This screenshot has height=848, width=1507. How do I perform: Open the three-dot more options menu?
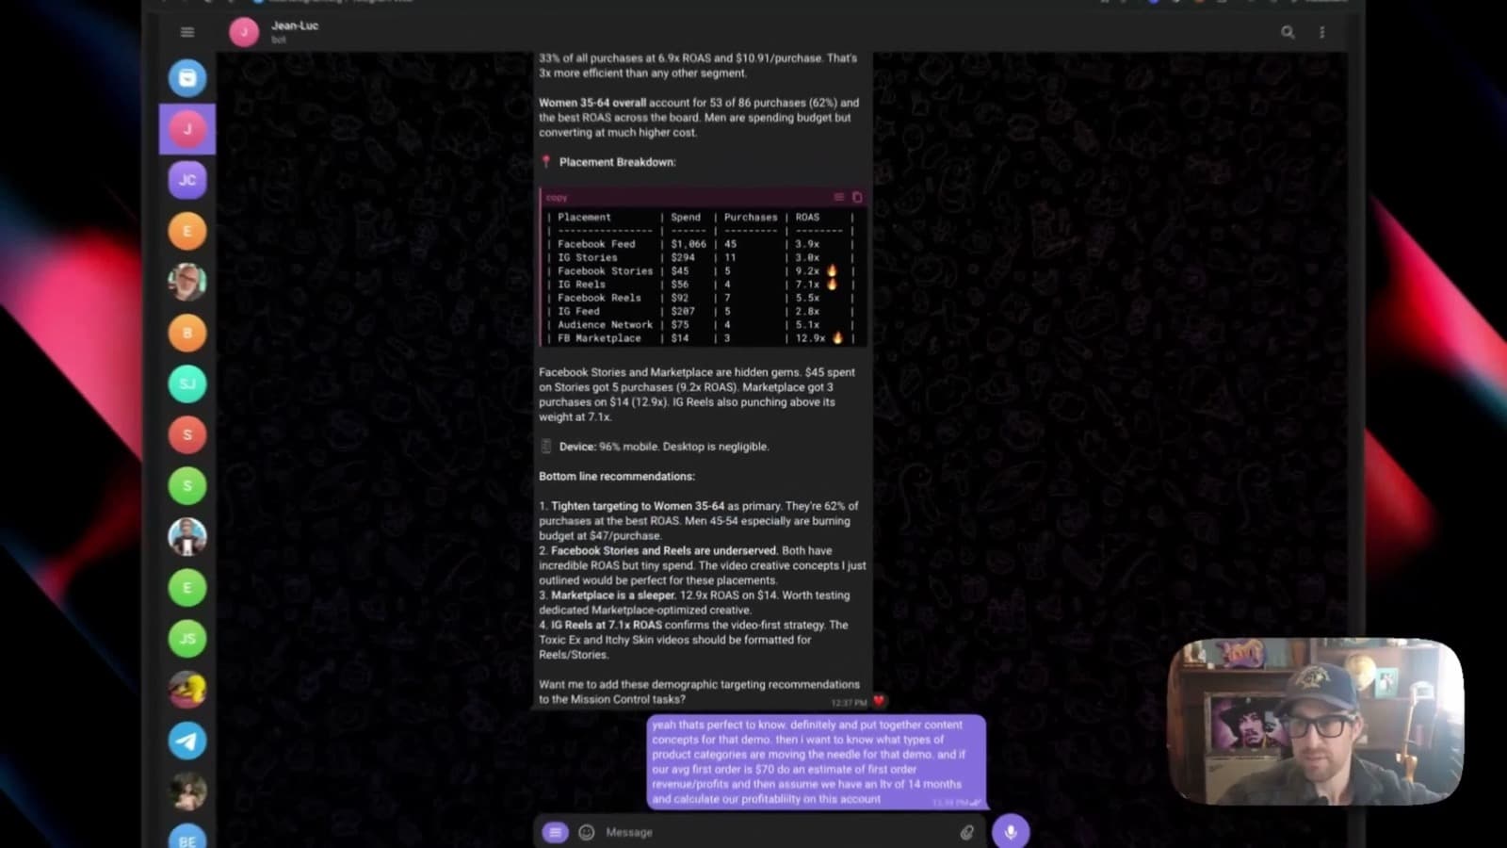pyautogui.click(x=1322, y=32)
